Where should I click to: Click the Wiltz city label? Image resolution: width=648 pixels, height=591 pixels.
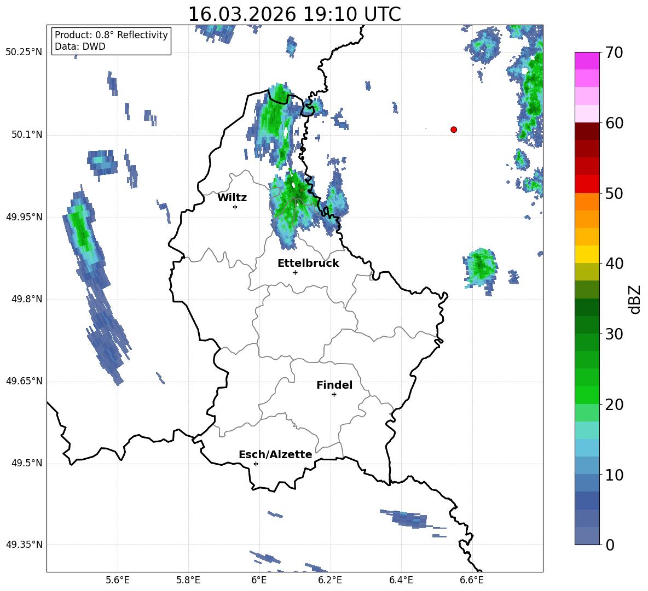pyautogui.click(x=232, y=198)
